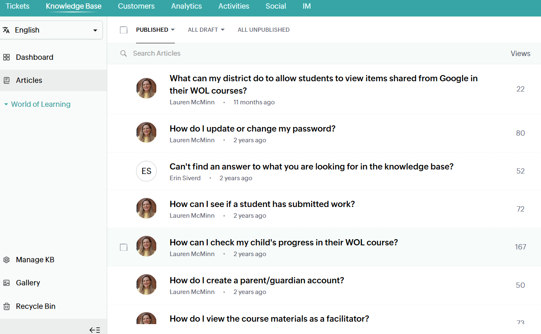Check the box for the child's progress article
The height and width of the screenshot is (334, 541).
[x=124, y=247]
